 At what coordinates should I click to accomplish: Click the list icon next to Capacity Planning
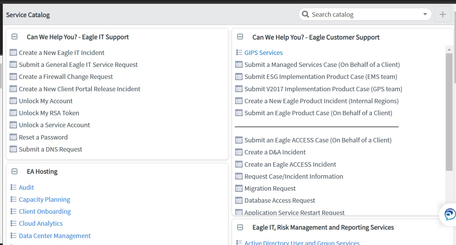[13, 199]
